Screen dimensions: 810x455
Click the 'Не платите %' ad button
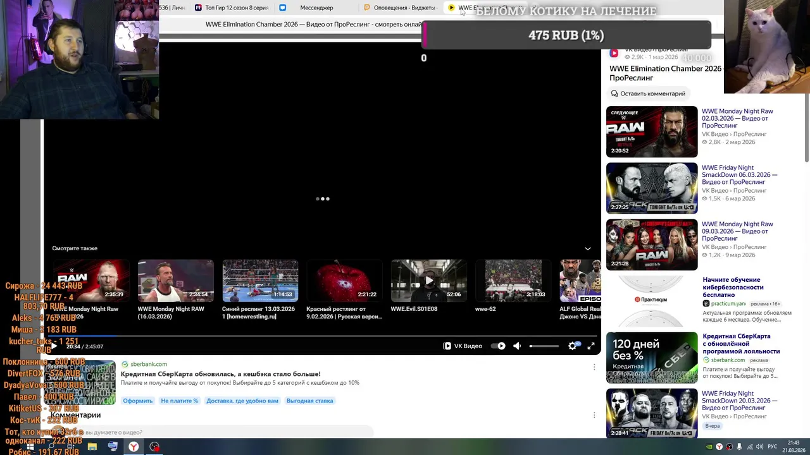[179, 401]
